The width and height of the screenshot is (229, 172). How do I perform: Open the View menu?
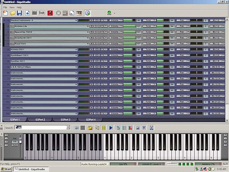point(12,7)
